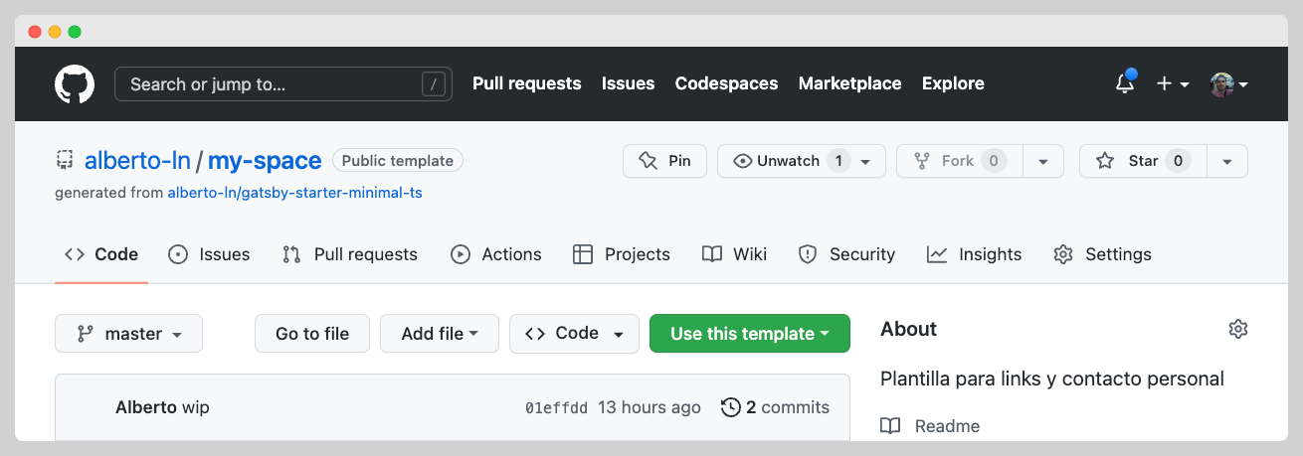Expand the Star lists dropdown arrow

tap(1227, 161)
